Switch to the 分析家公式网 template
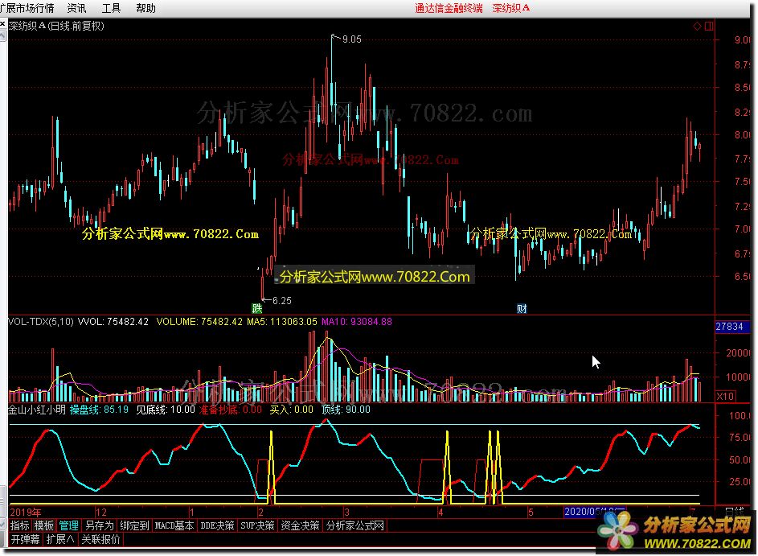Image resolution: width=758 pixels, height=556 pixels. 355,525
